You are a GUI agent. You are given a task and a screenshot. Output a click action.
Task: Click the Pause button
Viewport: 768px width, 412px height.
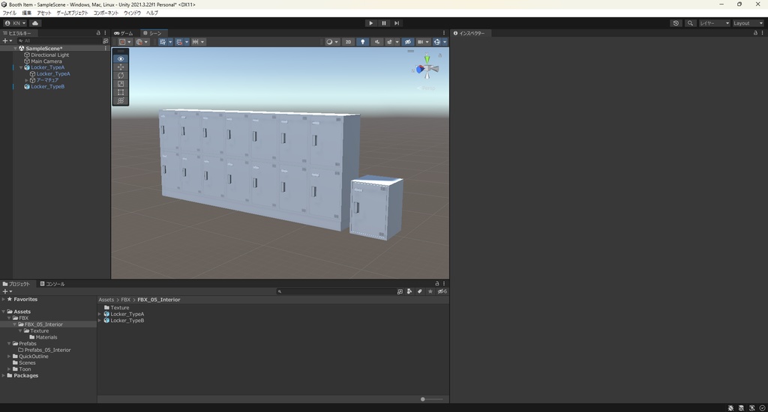[x=383, y=23]
